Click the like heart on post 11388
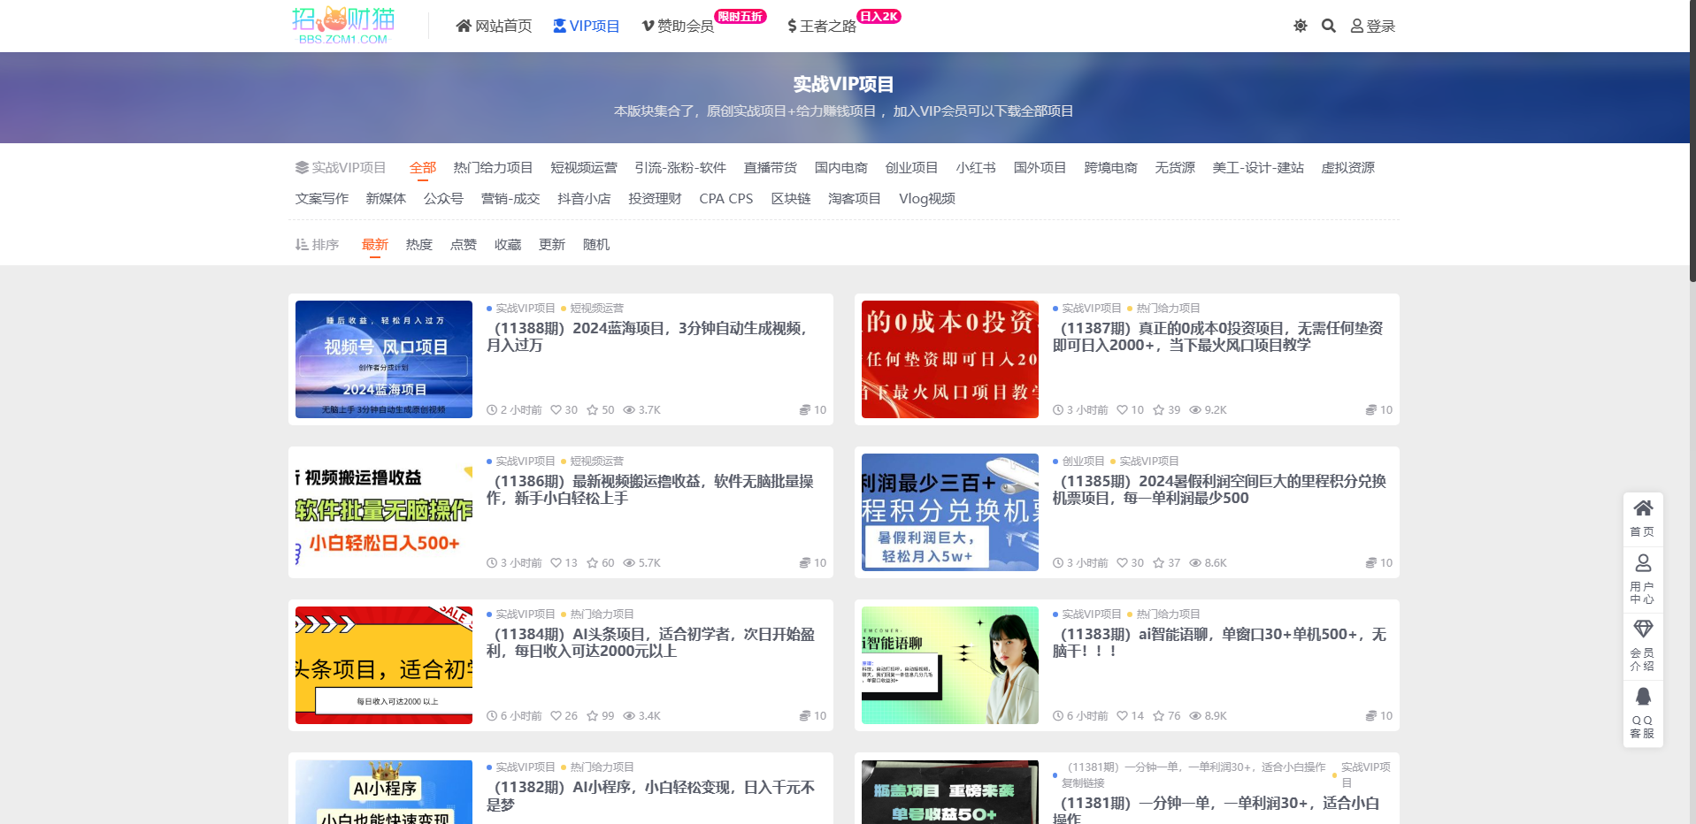Image resolution: width=1696 pixels, height=824 pixels. [x=556, y=410]
